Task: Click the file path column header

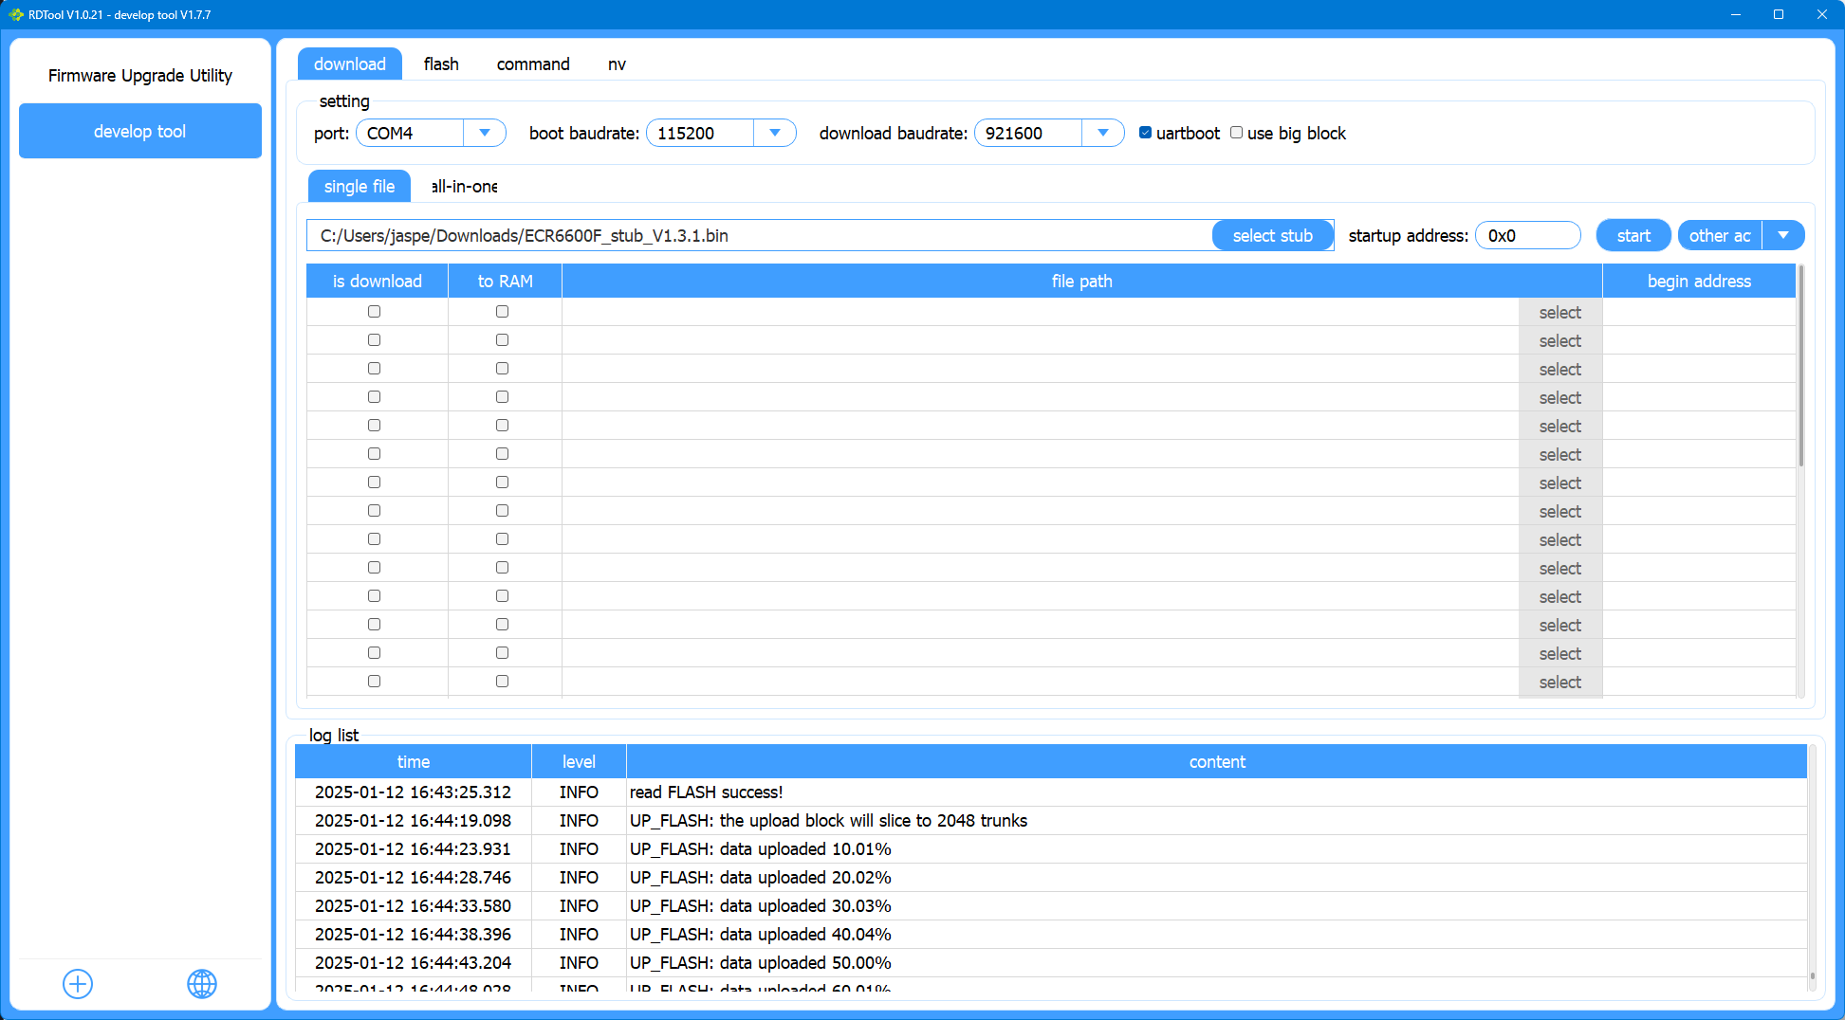Action: point(1082,281)
